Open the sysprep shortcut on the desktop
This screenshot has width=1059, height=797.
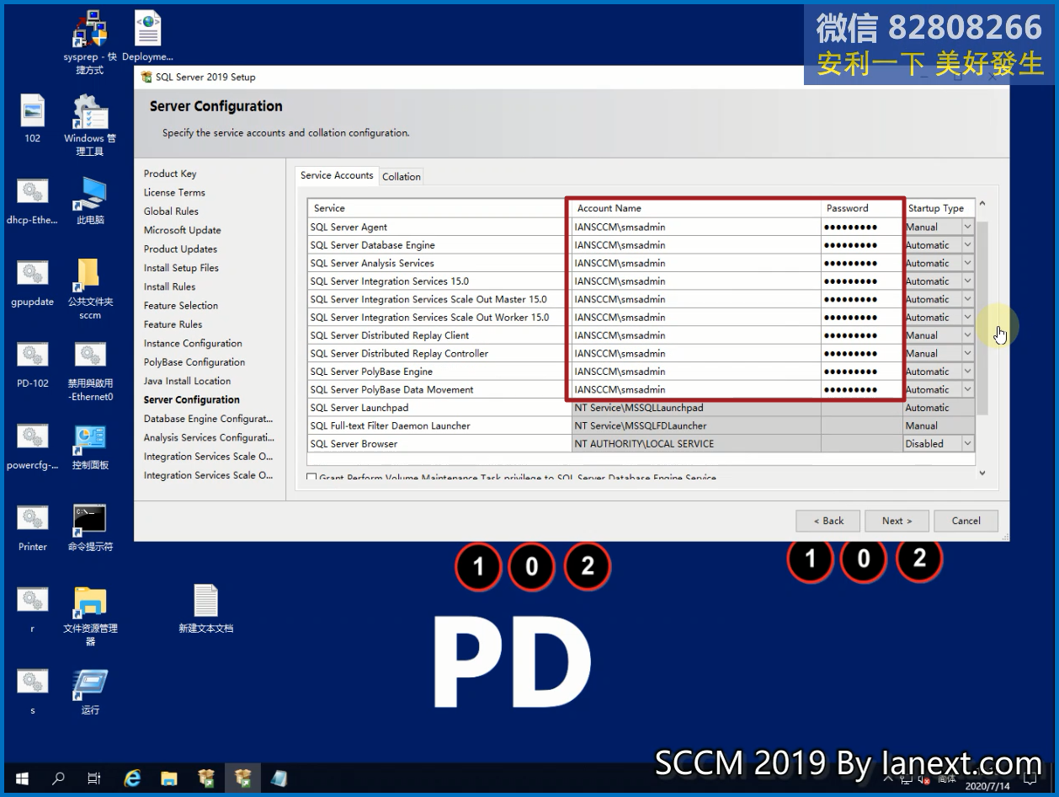(x=90, y=42)
